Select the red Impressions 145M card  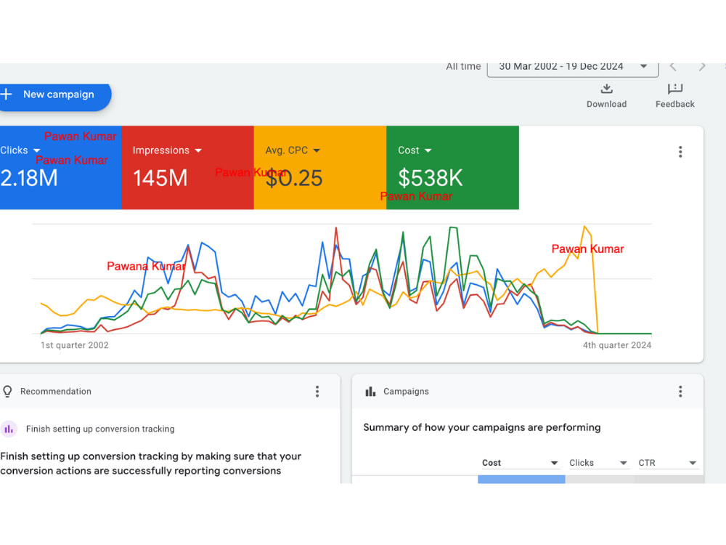click(x=187, y=168)
